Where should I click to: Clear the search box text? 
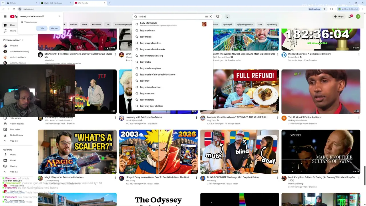[x=211, y=17]
